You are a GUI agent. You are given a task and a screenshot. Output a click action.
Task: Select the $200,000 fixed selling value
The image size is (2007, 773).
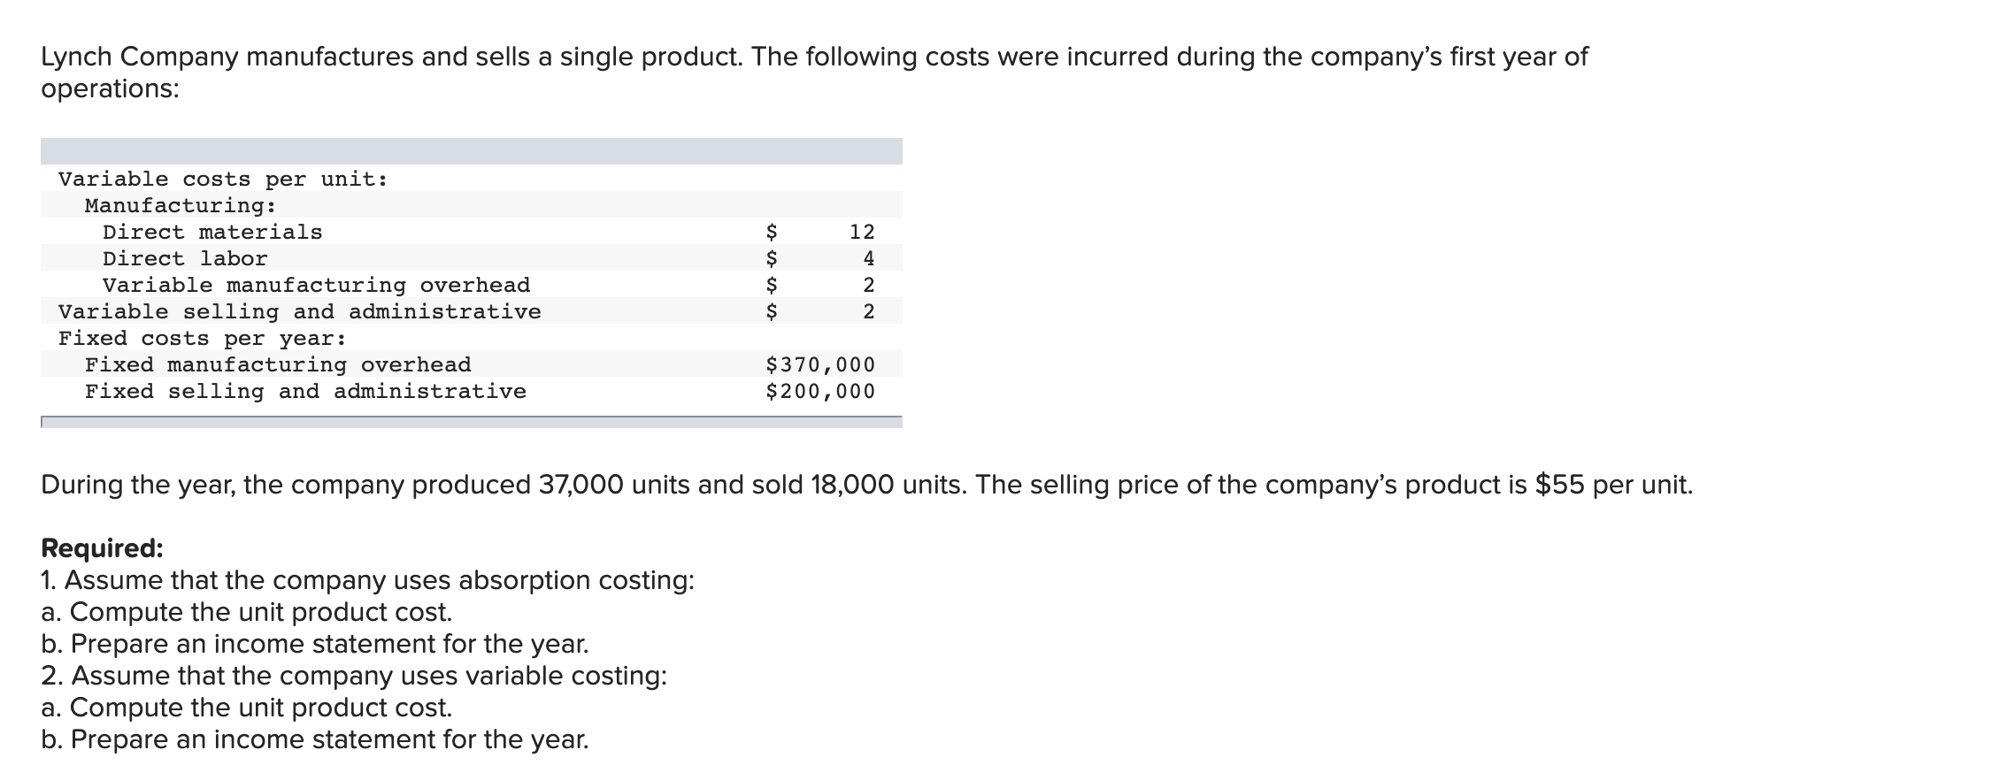click(x=820, y=391)
